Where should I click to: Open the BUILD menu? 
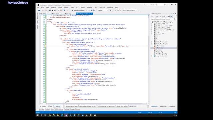coord(60,8)
